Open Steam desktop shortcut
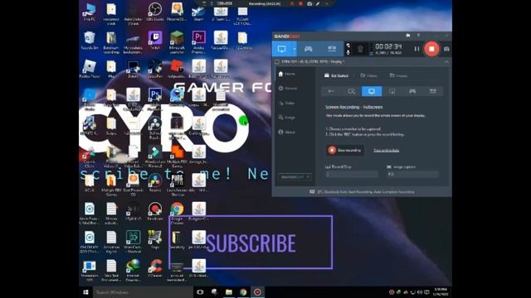This screenshot has height=298, width=531. click(x=198, y=12)
